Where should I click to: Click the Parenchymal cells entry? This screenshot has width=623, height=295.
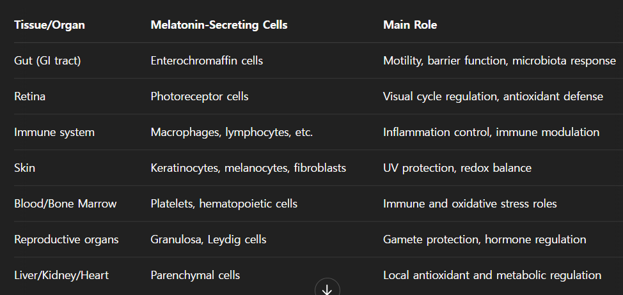tap(195, 275)
